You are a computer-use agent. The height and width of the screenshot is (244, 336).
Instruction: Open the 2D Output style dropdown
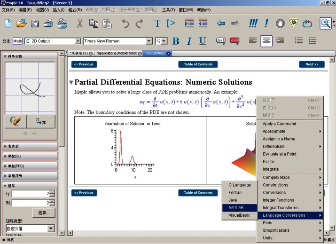point(78,41)
